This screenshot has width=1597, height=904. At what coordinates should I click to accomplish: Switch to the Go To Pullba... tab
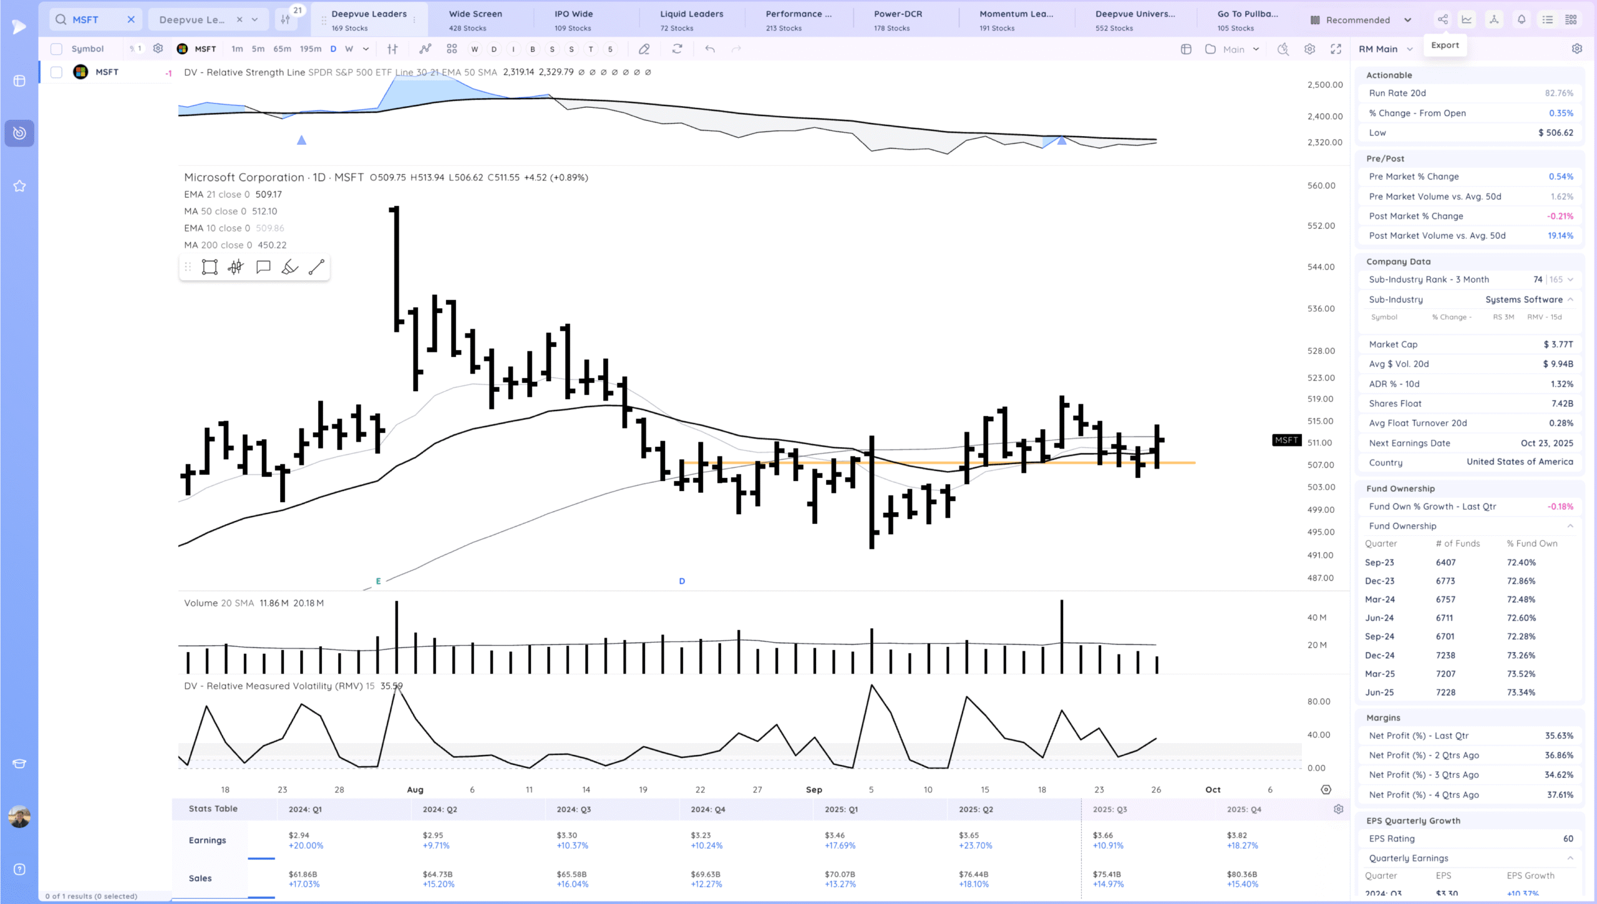[1248, 20]
